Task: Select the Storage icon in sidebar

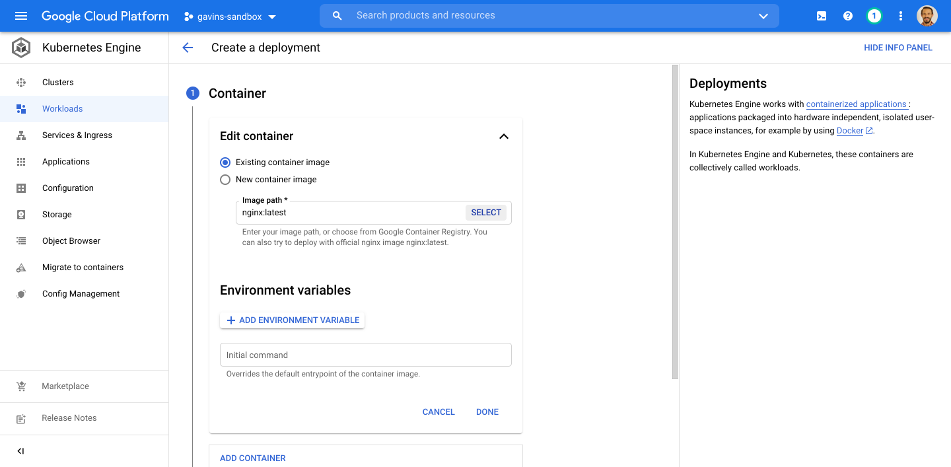Action: click(20, 214)
